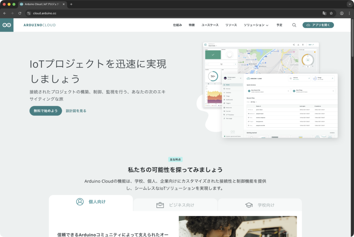The image size is (354, 237).
Task: Click the browser reload icon
Action: [x=20, y=13]
